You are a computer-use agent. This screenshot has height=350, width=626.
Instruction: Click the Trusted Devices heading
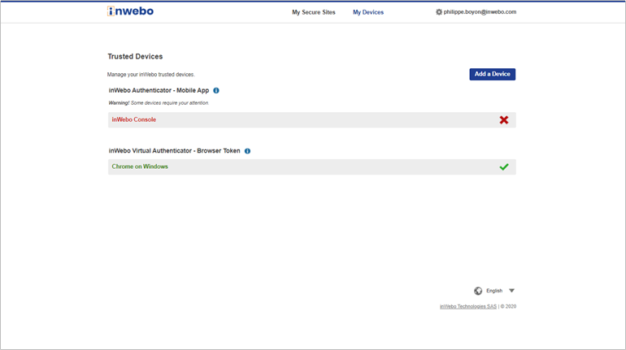point(135,57)
